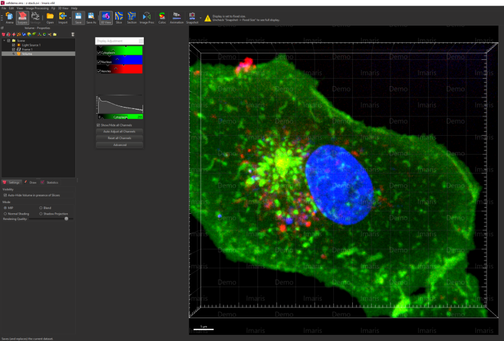
Task: Open the Image Processing menu
Action: click(x=36, y=8)
